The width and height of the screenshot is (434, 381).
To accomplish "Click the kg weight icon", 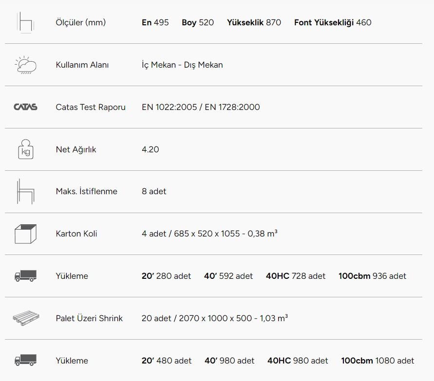I will pyautogui.click(x=26, y=149).
